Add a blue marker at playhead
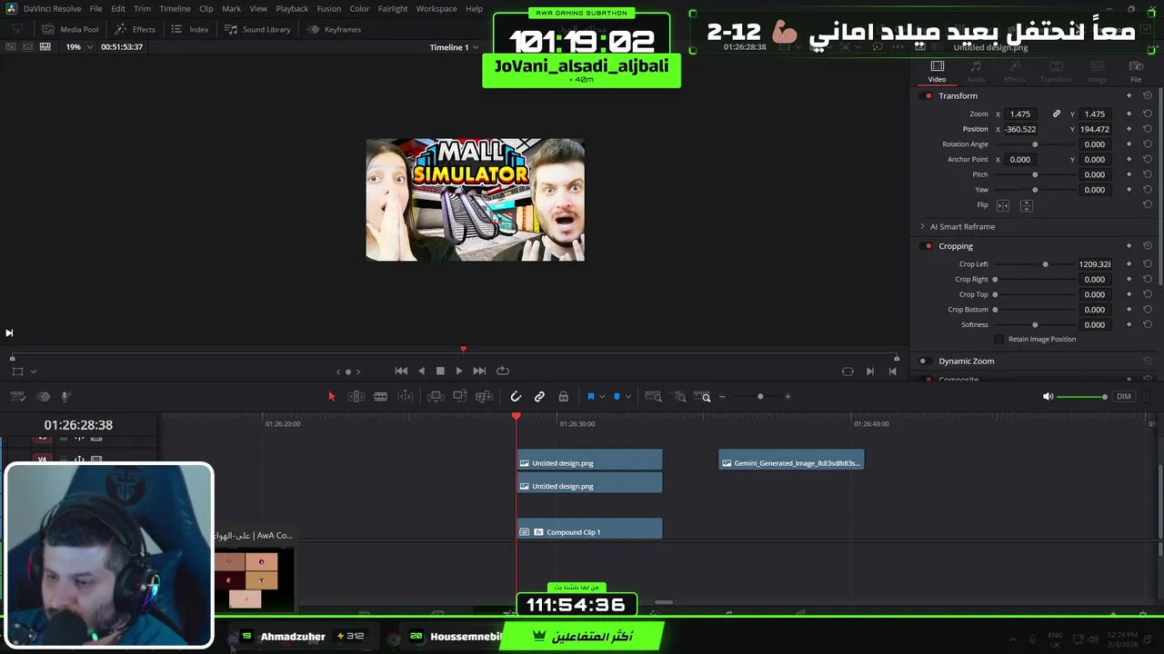 coord(617,396)
